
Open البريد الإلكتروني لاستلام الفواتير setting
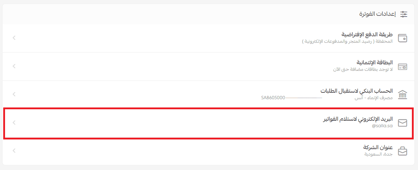(x=358, y=119)
